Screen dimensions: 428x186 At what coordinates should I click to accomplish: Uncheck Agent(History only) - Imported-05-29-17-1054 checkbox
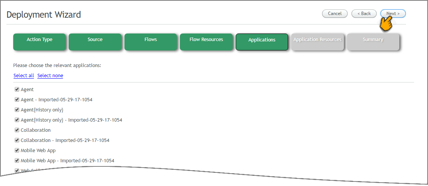[17, 120]
